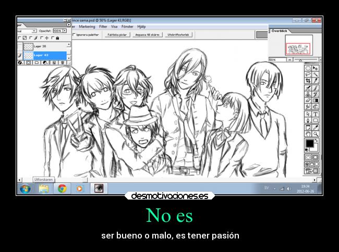This screenshot has width=339, height=252.
Task: Open the blend mode dropdown
Action: pyautogui.click(x=34, y=31)
